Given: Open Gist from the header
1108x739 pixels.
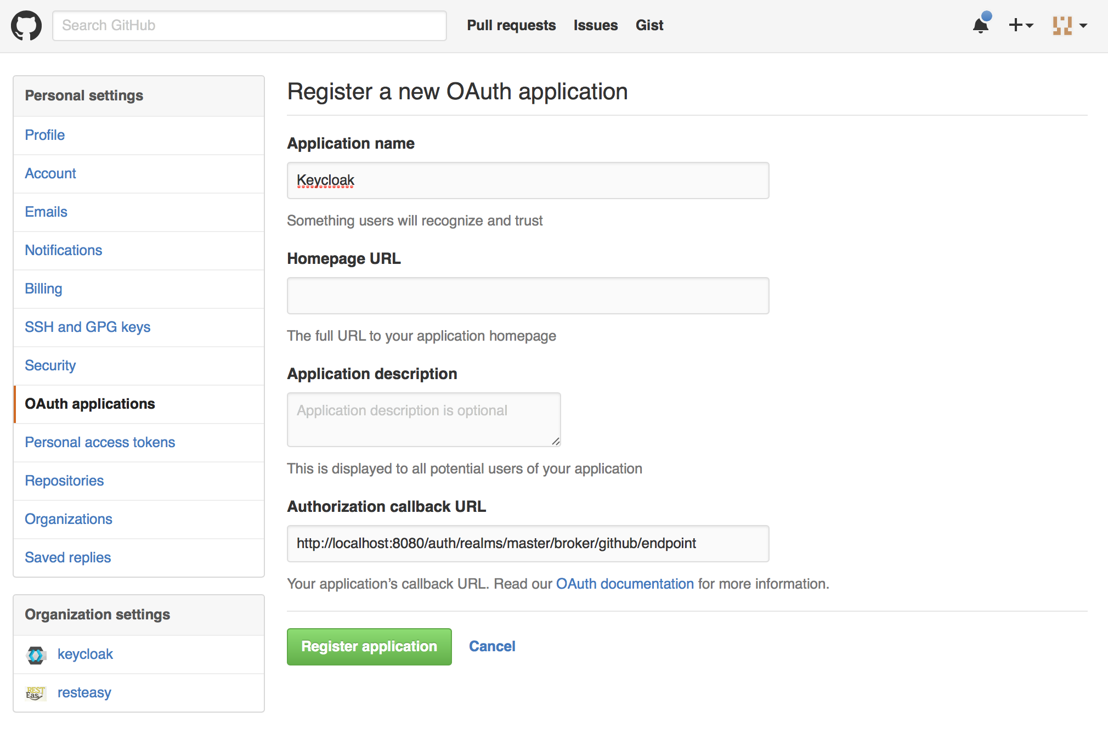Looking at the screenshot, I should tap(649, 25).
